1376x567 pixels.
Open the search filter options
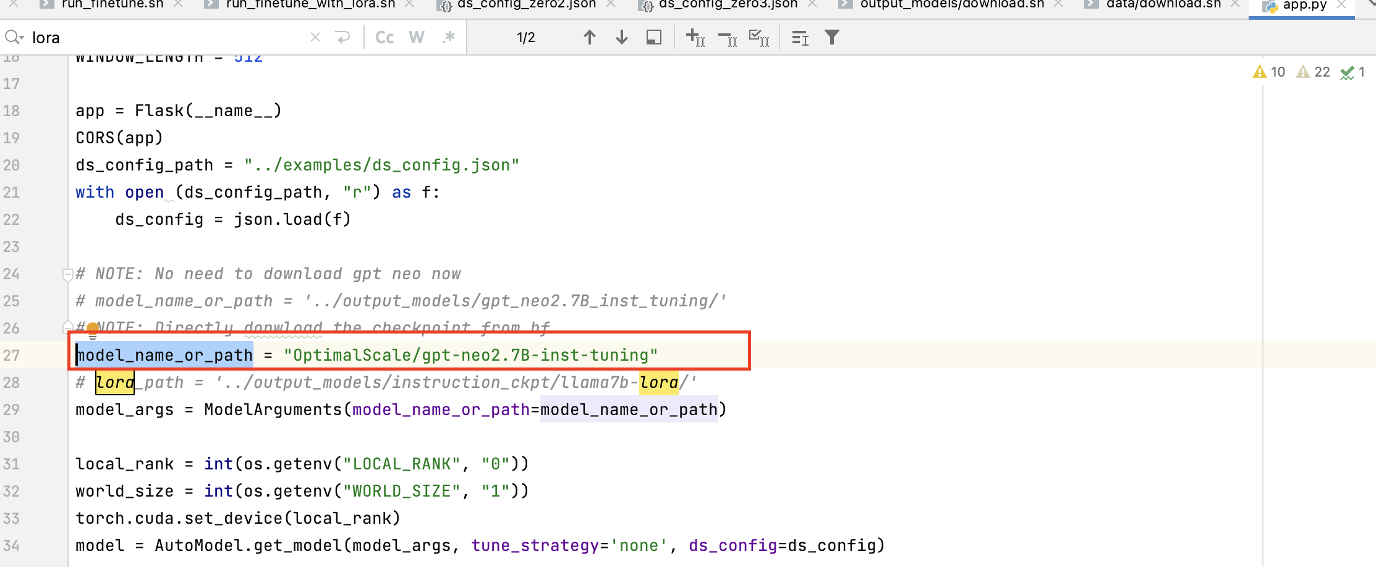click(x=832, y=37)
